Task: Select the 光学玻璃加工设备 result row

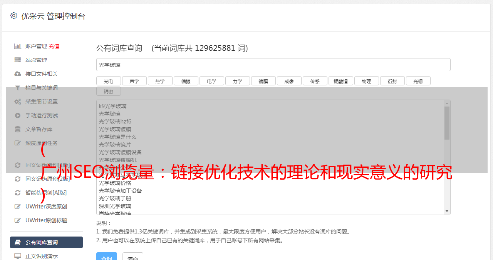Action: 120,191
